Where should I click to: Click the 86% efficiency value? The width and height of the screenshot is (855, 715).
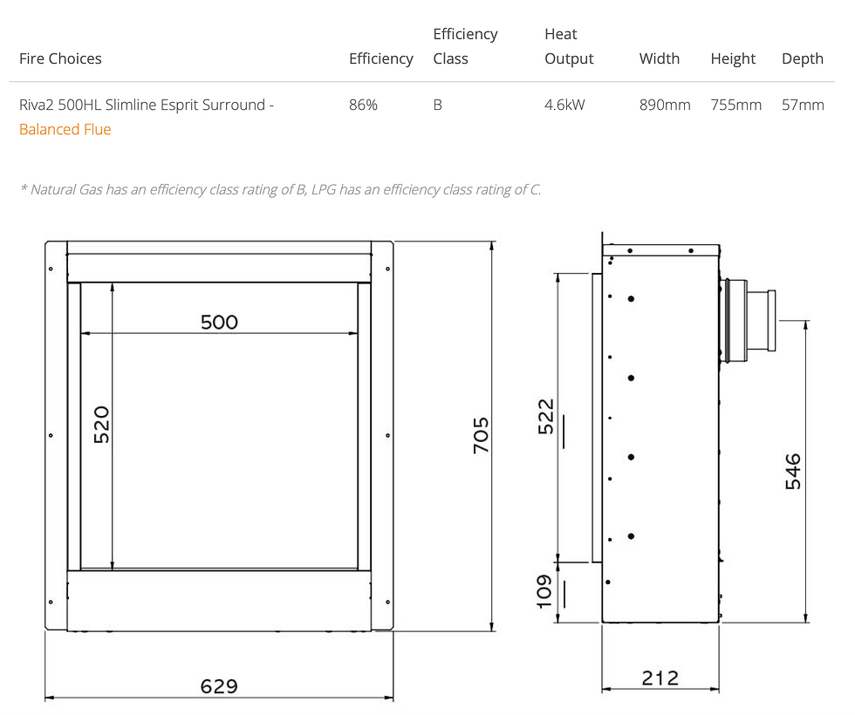point(363,105)
